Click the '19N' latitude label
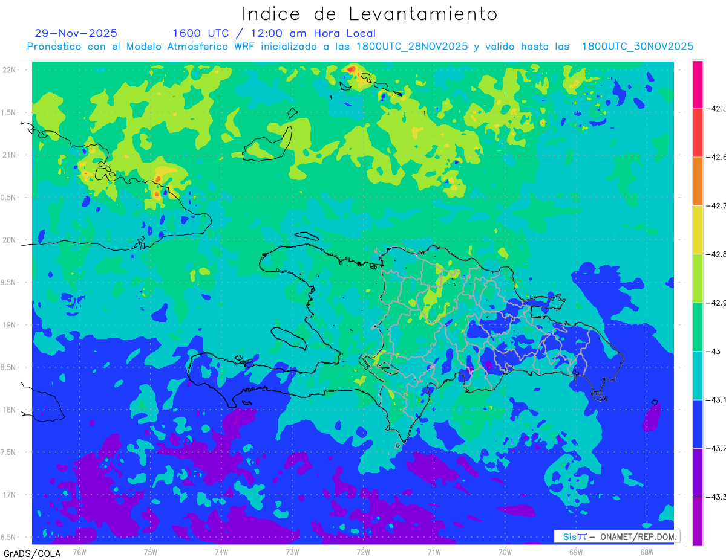Image resolution: width=726 pixels, height=560 pixels. [10, 325]
